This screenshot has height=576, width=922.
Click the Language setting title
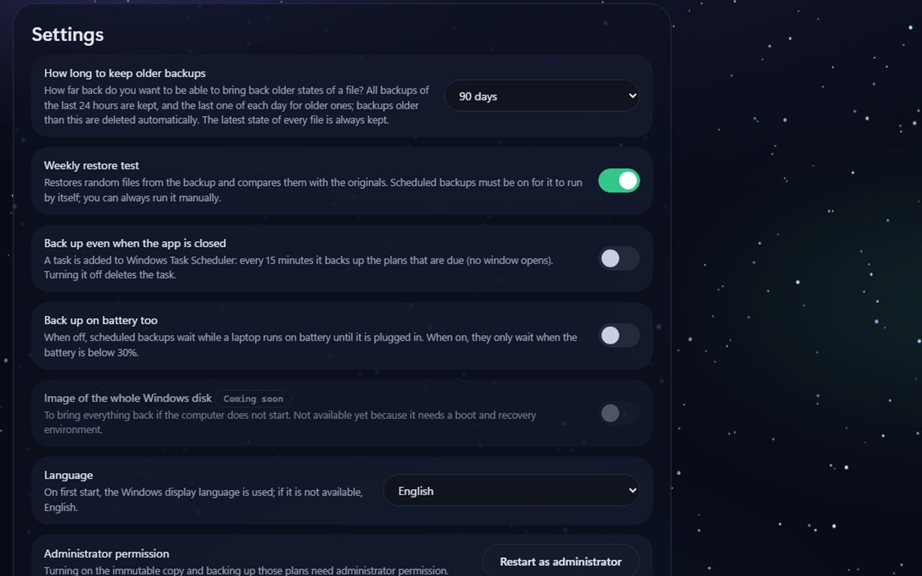tap(68, 475)
